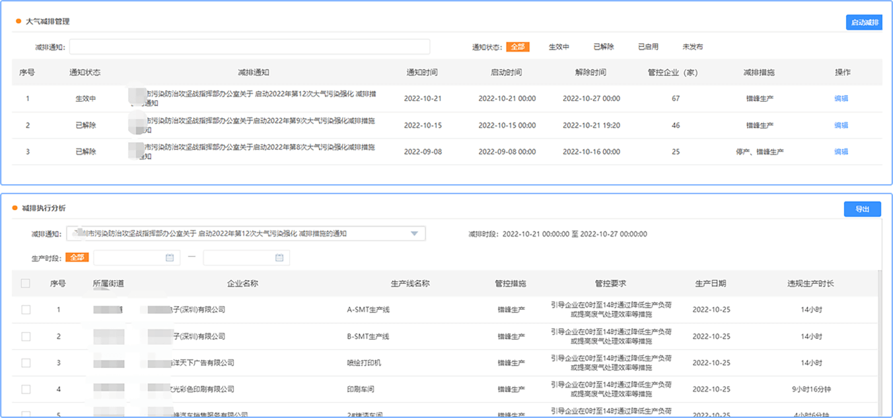Open the start date calendar icon

(170, 258)
